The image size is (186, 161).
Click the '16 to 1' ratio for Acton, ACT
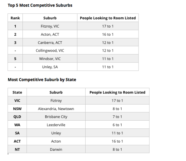tap(108, 34)
